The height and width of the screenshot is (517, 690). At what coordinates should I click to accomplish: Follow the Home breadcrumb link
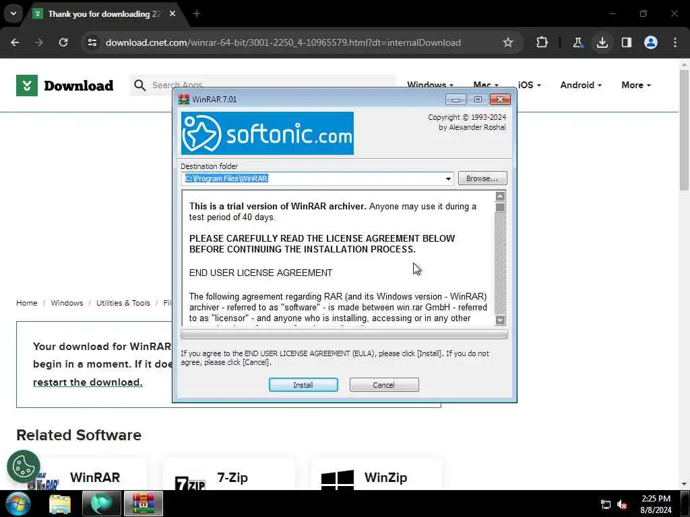[x=27, y=303]
